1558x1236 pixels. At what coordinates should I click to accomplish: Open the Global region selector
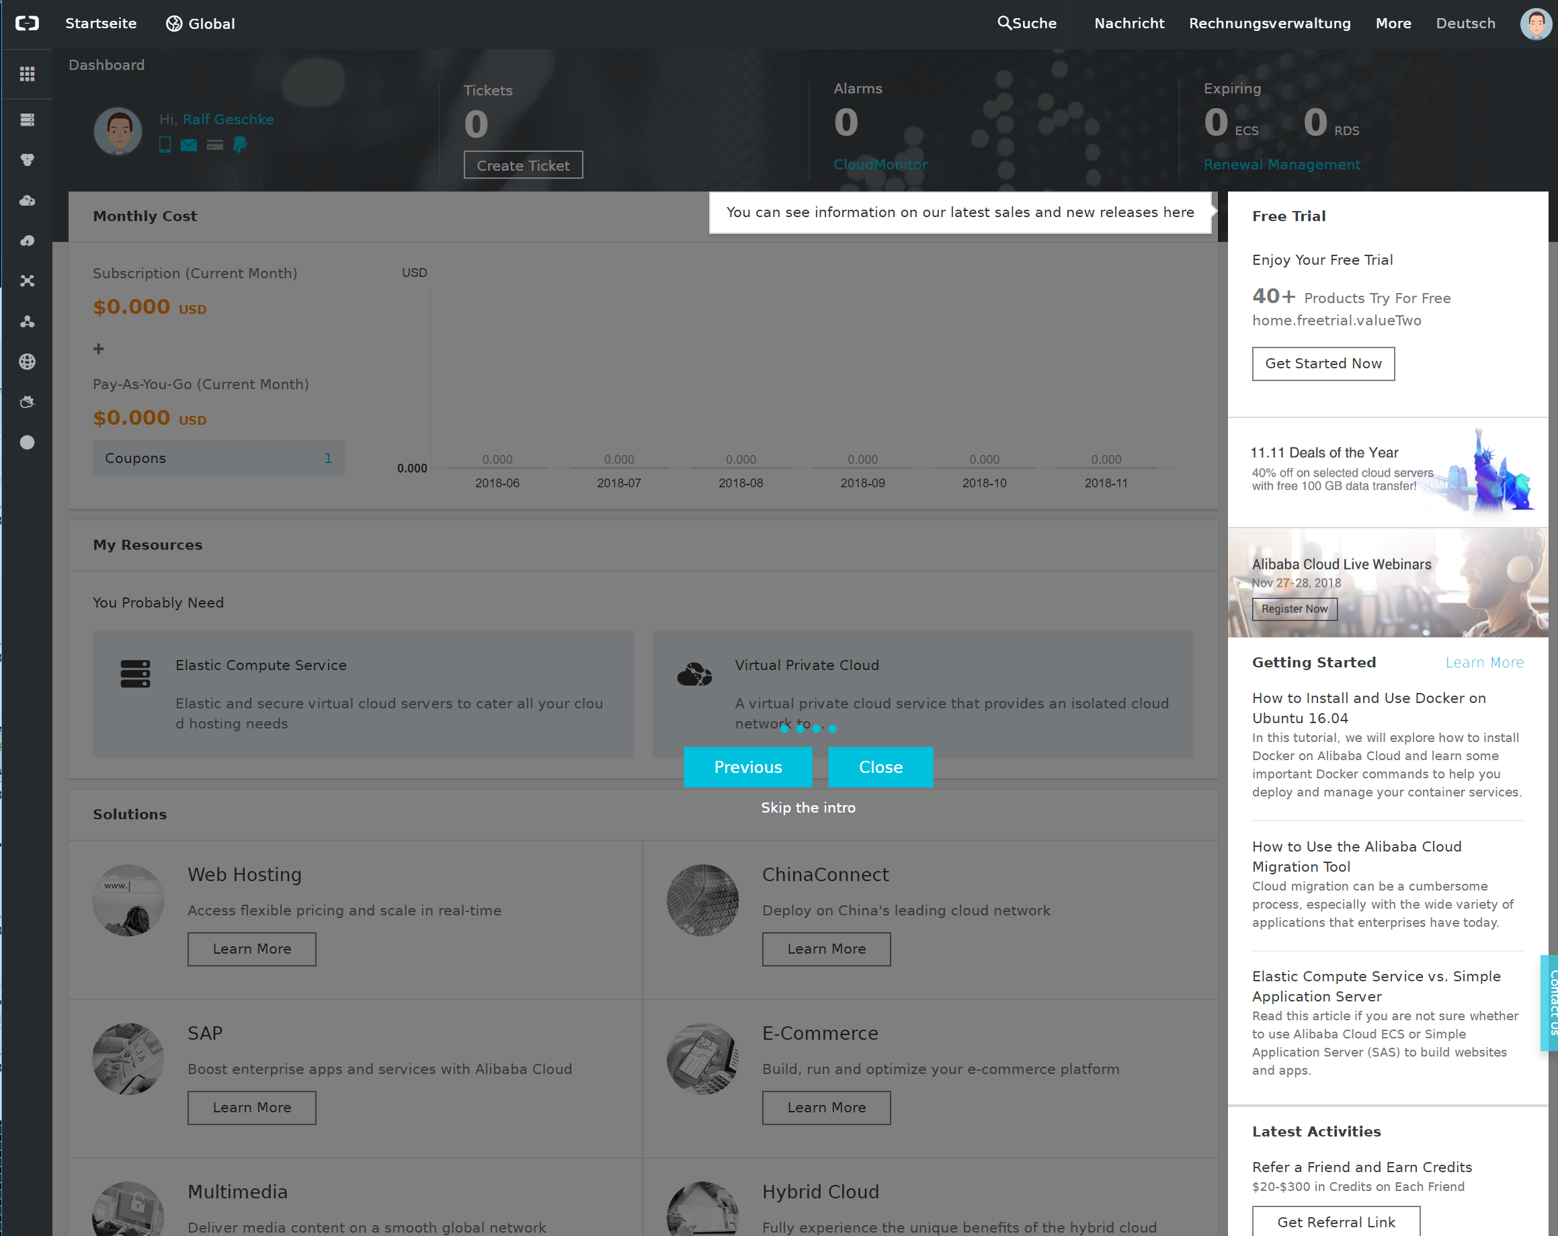coord(200,24)
